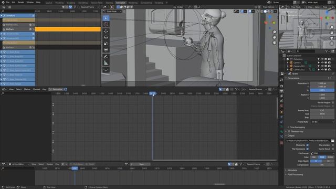Screen dimensions: 336x189
Task: Click the camera view icon in main viewport
Action: [x=275, y=43]
